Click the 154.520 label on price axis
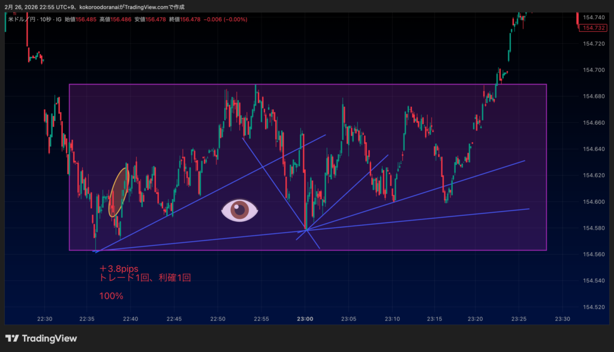614x352 pixels. [592, 307]
